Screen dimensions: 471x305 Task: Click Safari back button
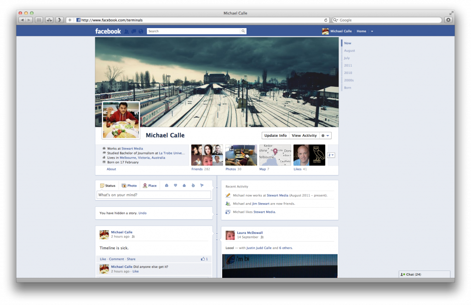pos(22,20)
